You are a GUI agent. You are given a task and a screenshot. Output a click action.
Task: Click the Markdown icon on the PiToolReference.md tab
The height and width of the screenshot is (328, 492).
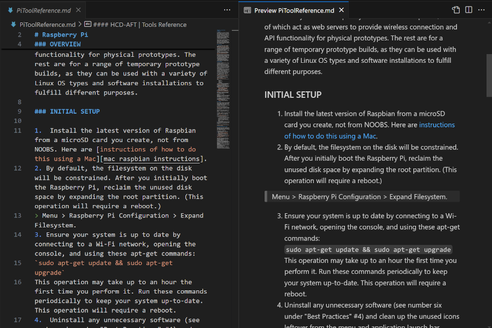(11, 9)
